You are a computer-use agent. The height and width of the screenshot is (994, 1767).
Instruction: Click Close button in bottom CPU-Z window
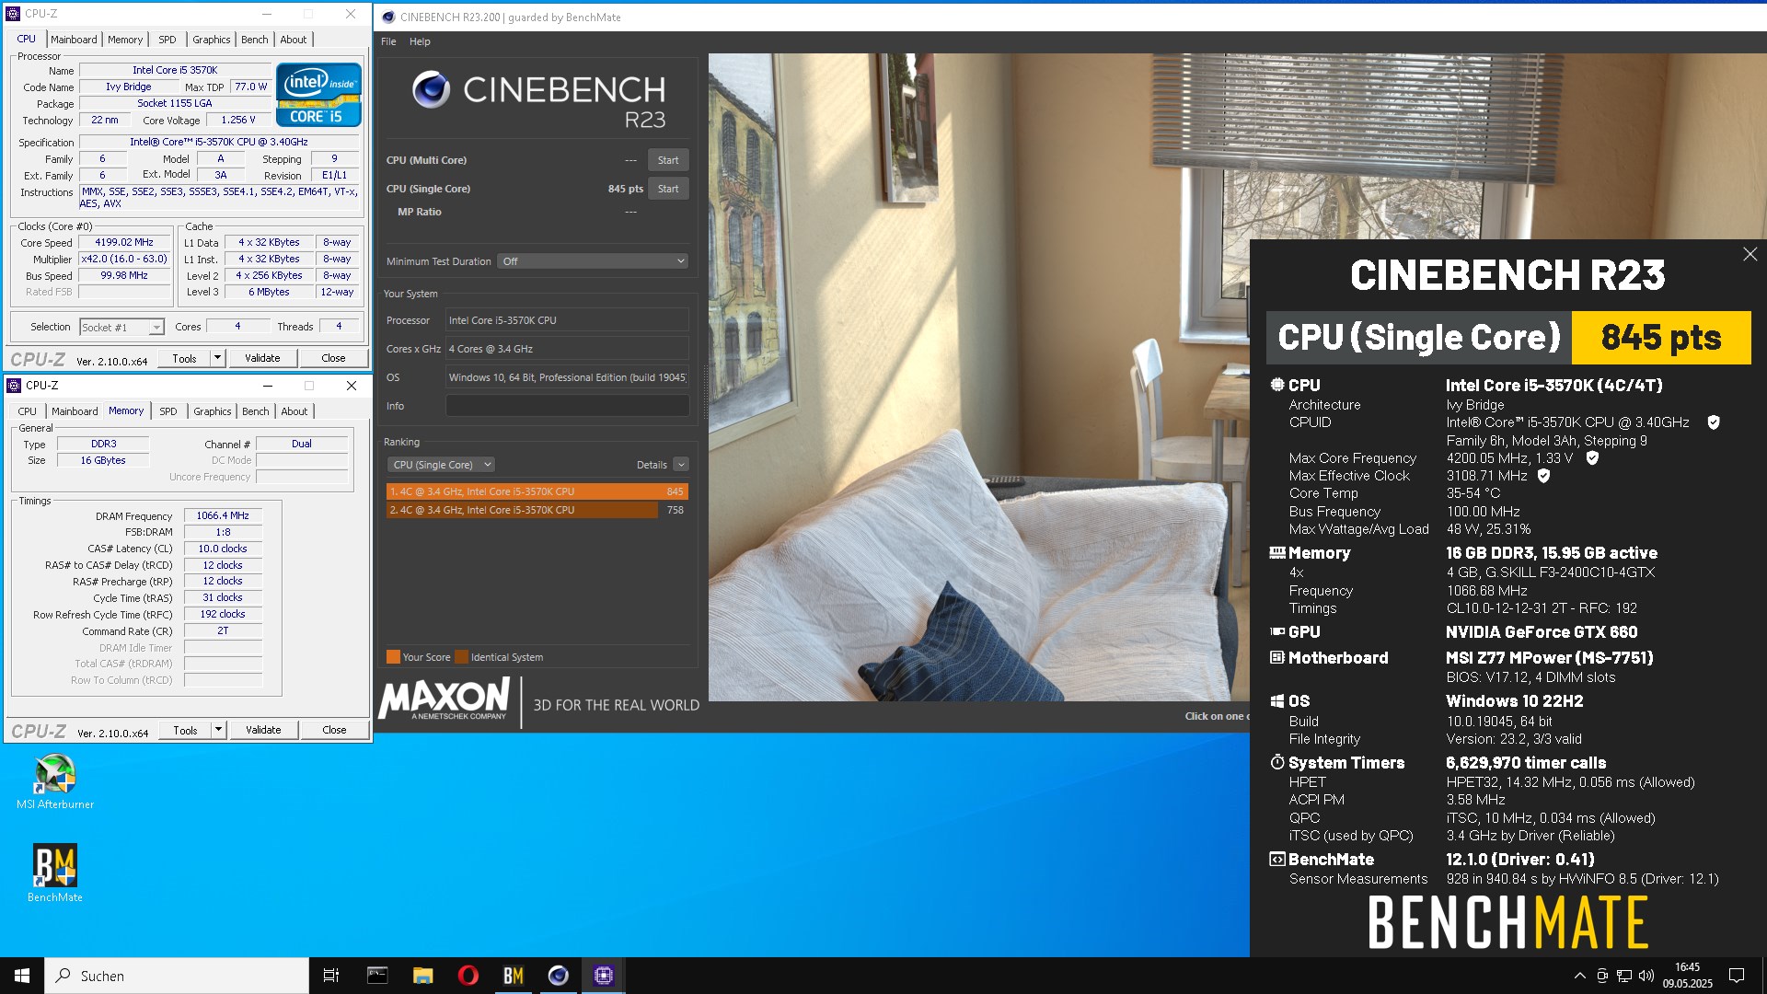334,730
